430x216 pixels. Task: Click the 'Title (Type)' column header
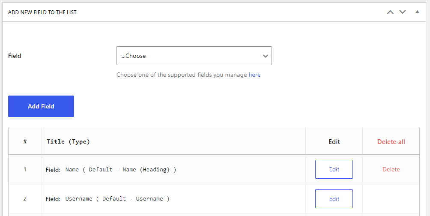tap(68, 141)
